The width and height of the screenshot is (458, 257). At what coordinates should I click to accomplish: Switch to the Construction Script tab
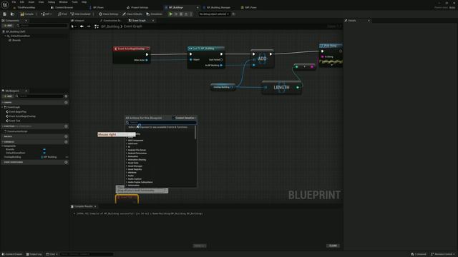click(x=112, y=21)
